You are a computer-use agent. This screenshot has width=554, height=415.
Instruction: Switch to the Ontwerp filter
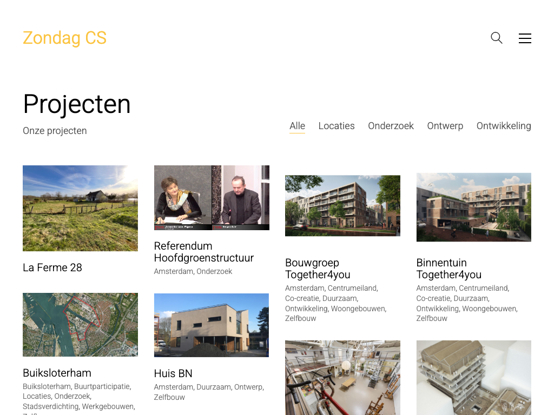(445, 126)
